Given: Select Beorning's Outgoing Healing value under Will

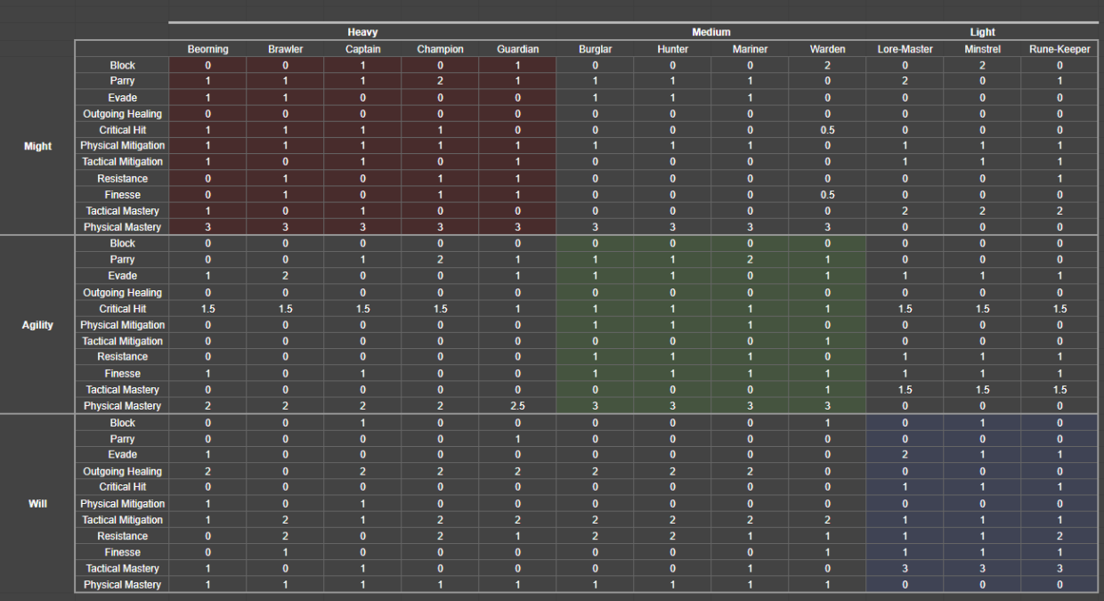Looking at the screenshot, I should pos(207,471).
